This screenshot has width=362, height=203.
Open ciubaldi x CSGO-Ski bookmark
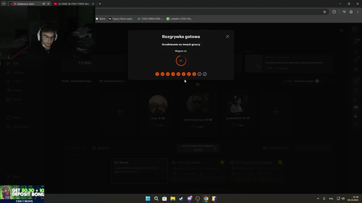pos(179,19)
